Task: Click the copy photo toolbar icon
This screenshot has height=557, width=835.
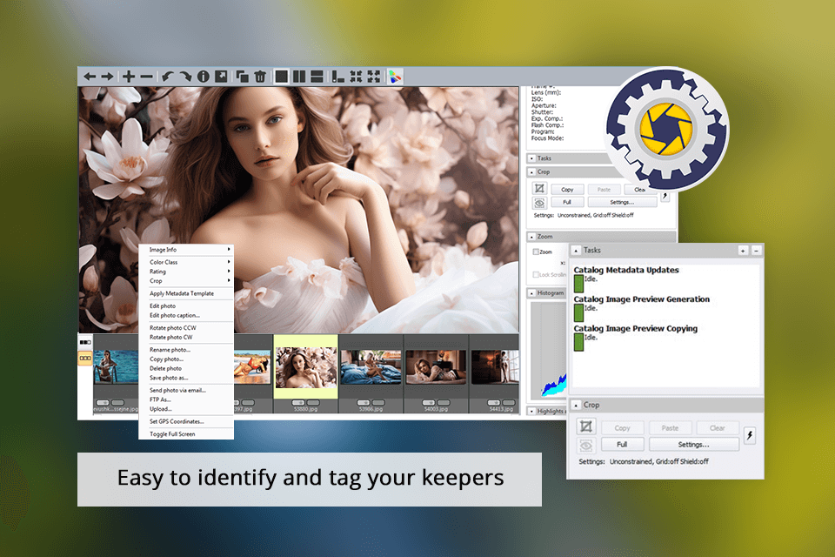Action: tap(243, 77)
